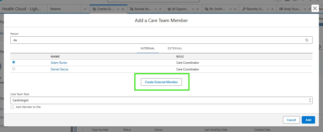
Task: Click the search magnifier icon in Person field
Action: [307, 40]
